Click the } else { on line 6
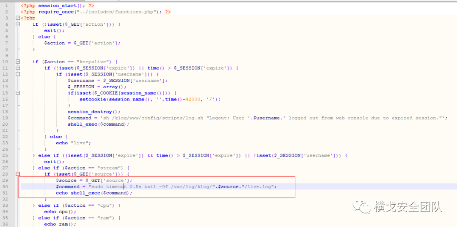The image size is (457, 227). pos(44,37)
